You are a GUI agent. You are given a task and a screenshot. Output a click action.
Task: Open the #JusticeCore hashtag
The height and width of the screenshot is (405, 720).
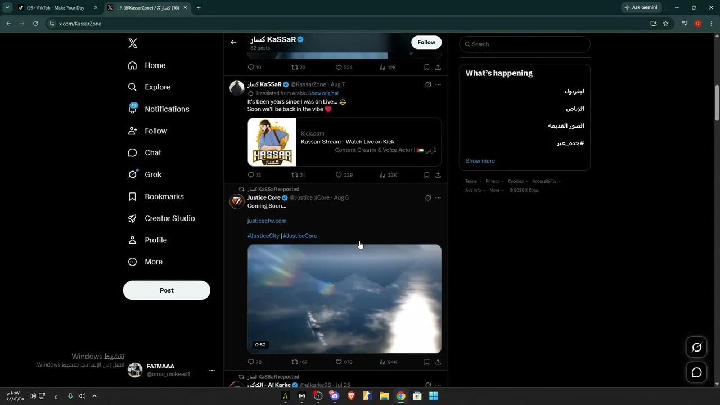click(300, 236)
